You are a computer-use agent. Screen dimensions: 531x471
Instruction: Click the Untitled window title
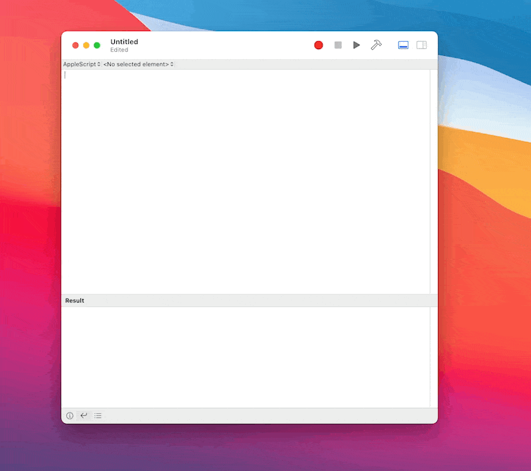pos(124,41)
